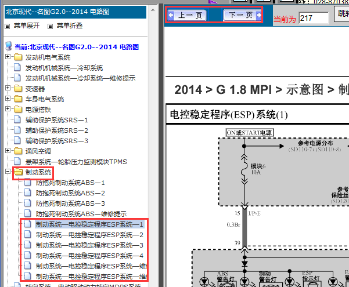Image resolution: width=349 pixels, height=287 pixels.
Task: Select 制动系统—电控稳定程序ESP系统—3 entry
Action: pyautogui.click(x=89, y=245)
